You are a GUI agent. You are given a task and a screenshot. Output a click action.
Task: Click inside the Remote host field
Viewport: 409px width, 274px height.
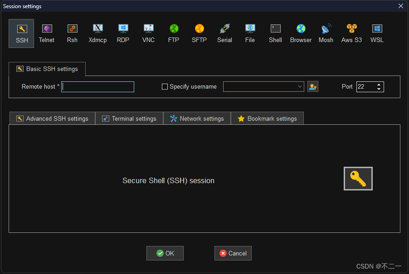click(x=97, y=86)
